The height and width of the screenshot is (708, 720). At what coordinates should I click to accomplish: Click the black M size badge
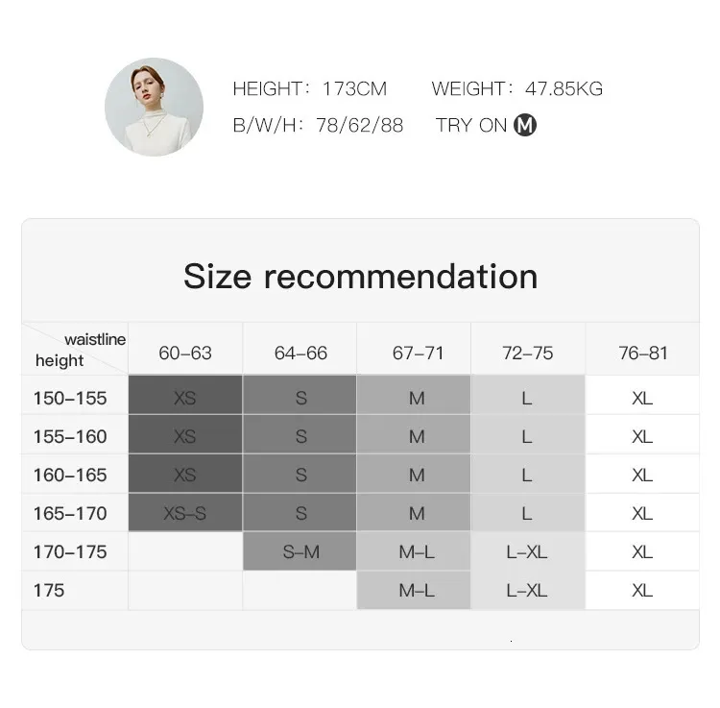(x=525, y=125)
